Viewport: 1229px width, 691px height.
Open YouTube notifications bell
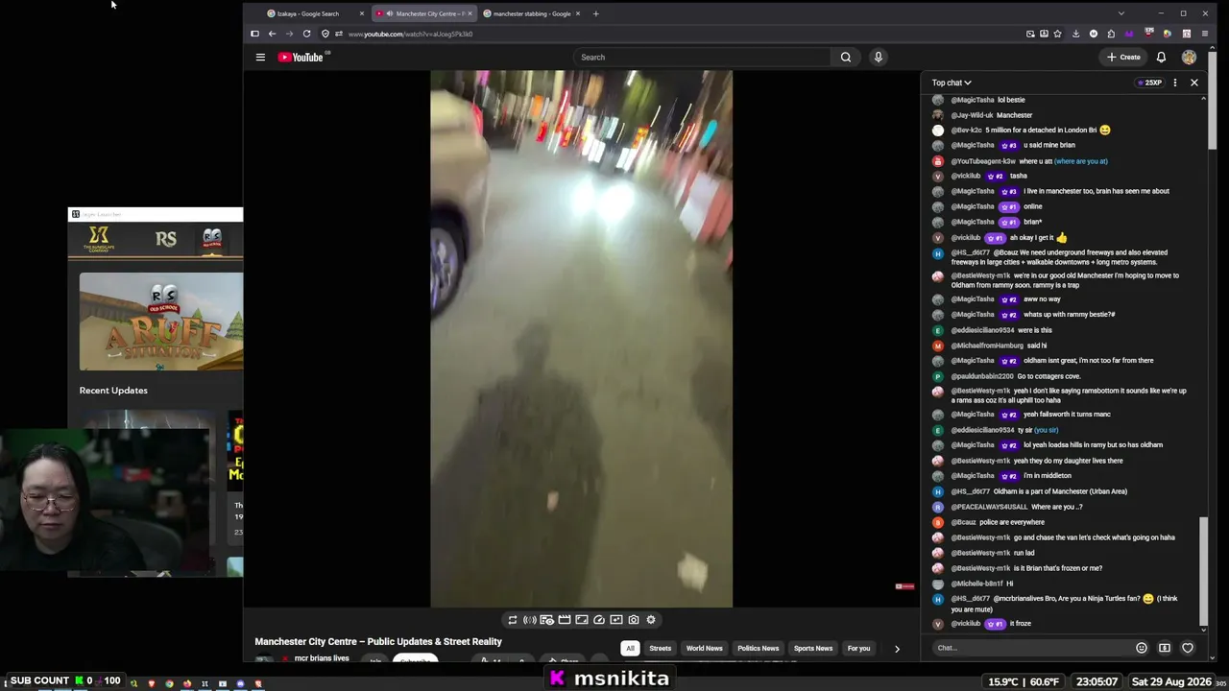pos(1161,58)
